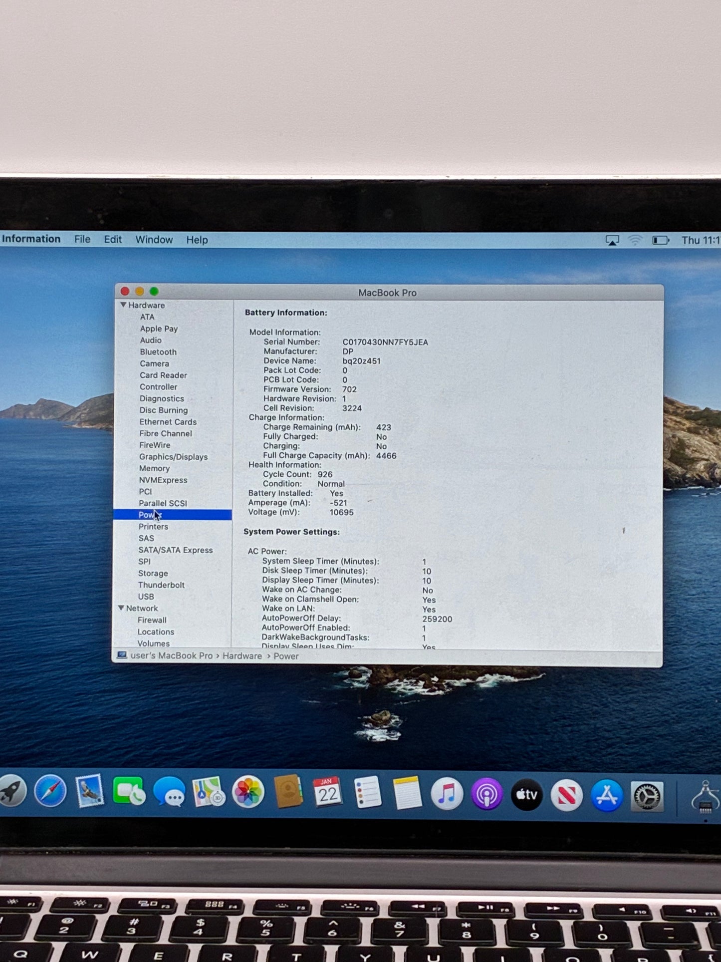
Task: Select Graphics/Displays in sidebar
Action: click(x=173, y=457)
